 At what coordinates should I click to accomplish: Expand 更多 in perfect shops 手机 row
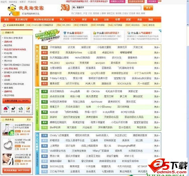pyautogui.click(x=157, y=127)
